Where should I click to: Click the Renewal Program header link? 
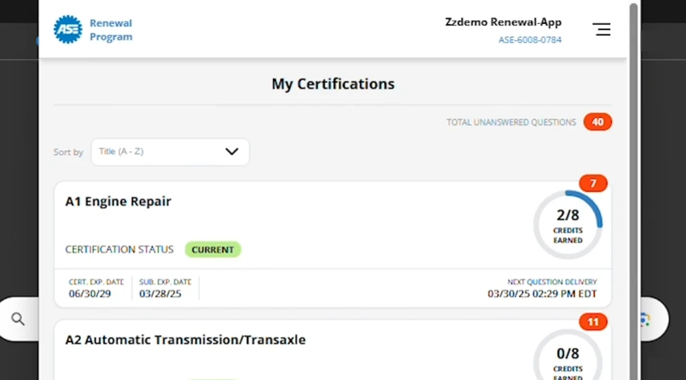point(110,29)
